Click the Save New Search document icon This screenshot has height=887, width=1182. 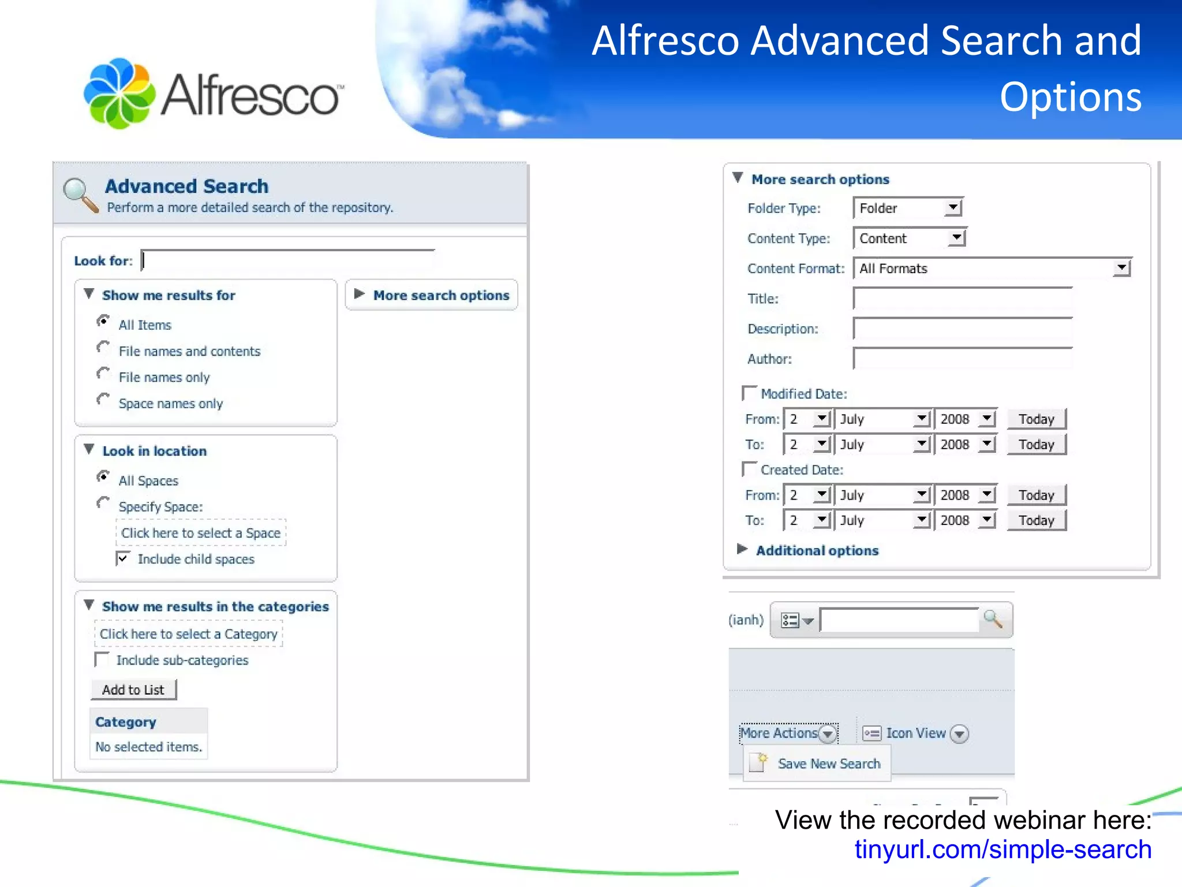tap(758, 763)
